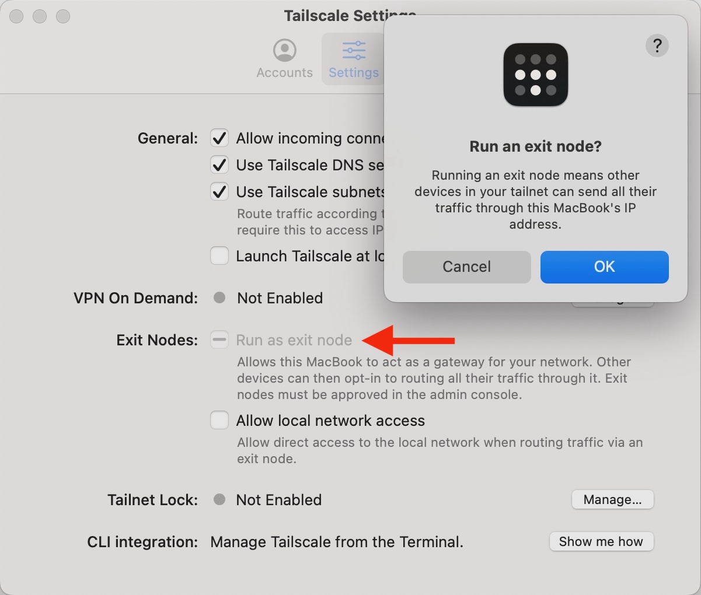Click the macOS green zoom window button
701x595 pixels.
coord(63,16)
